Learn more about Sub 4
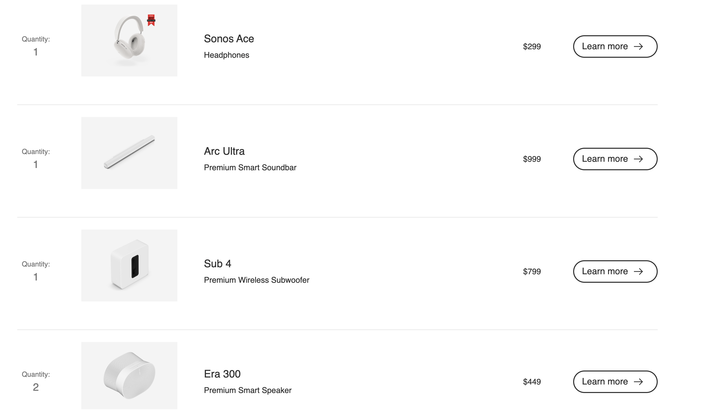Image resolution: width=725 pixels, height=419 pixels. click(615, 271)
